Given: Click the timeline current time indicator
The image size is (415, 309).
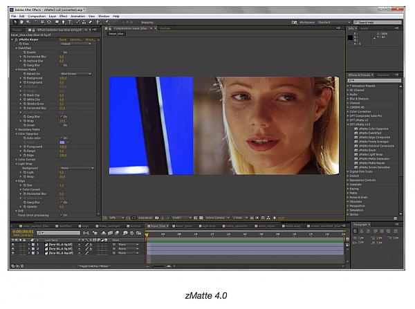Looking at the screenshot, I should point(147,234).
